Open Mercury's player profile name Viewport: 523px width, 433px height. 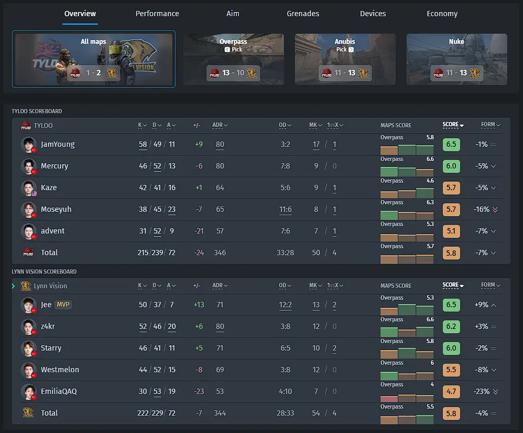54,166
